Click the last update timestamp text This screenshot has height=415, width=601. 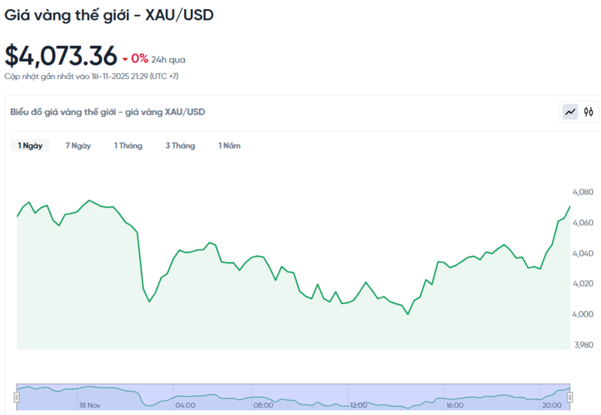click(91, 76)
